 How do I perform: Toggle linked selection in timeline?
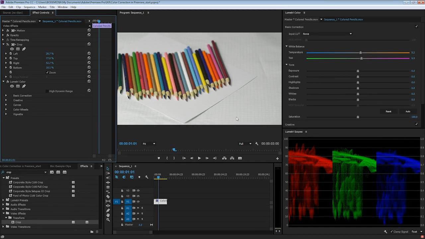pos(131,177)
